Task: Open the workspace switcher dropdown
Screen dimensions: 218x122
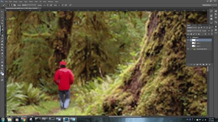Action: pyautogui.click(x=209, y=5)
